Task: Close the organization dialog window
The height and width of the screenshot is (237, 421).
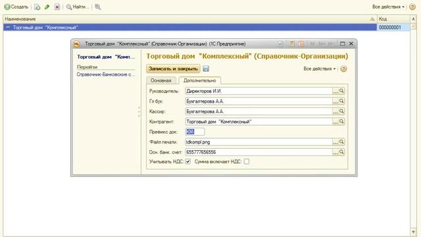Action: tap(351, 43)
